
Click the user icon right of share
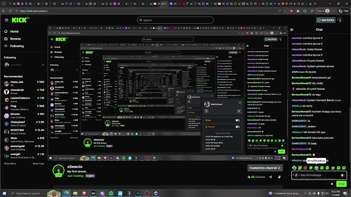pyautogui.click(x=279, y=177)
